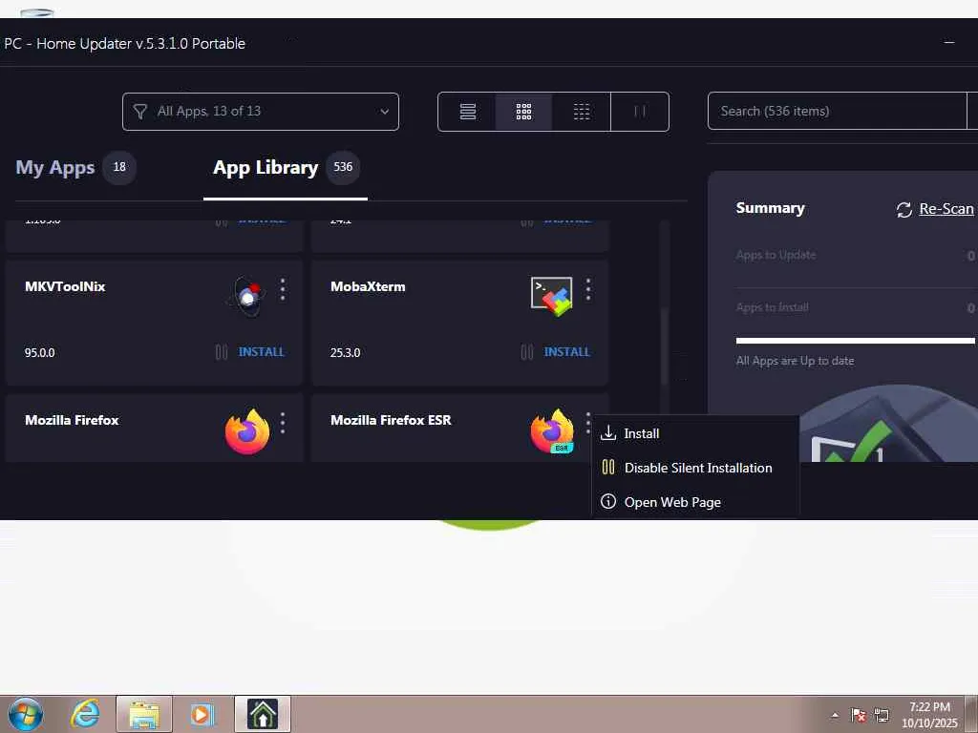Viewport: 978px width, 733px height.
Task: Click the Mozilla Firefox logo icon
Action: tap(247, 431)
